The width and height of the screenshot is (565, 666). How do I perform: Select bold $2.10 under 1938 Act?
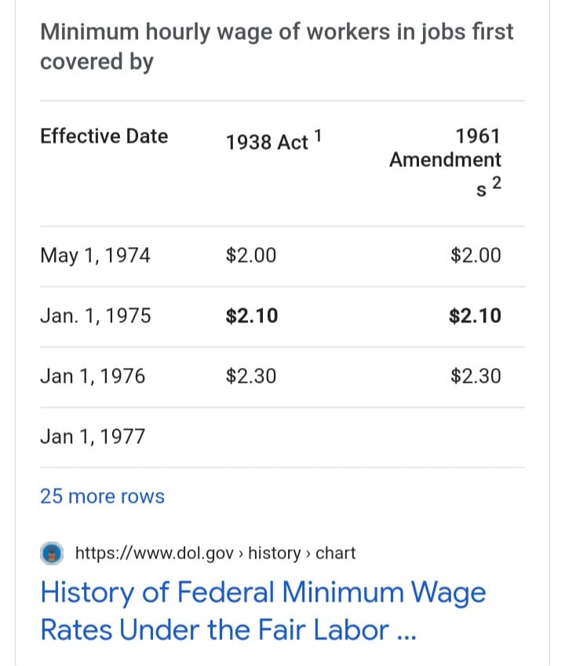pos(251,316)
